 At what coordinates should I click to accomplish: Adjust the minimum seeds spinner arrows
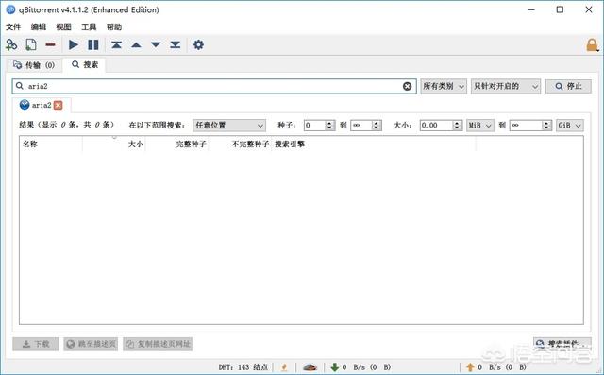[x=329, y=126]
